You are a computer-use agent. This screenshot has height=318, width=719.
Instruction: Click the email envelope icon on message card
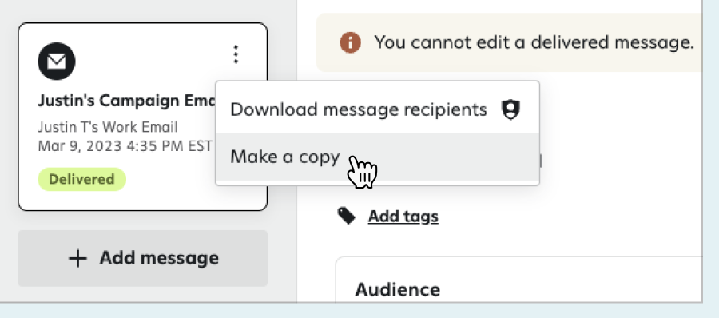(57, 61)
